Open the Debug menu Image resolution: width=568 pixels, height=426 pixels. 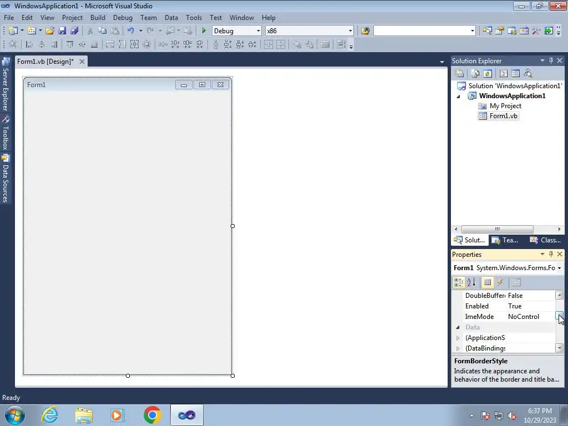coord(123,17)
